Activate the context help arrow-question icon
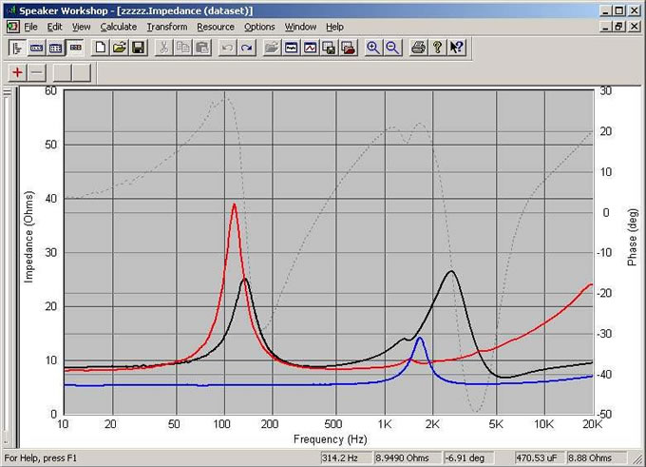The width and height of the screenshot is (646, 467). 456,47
